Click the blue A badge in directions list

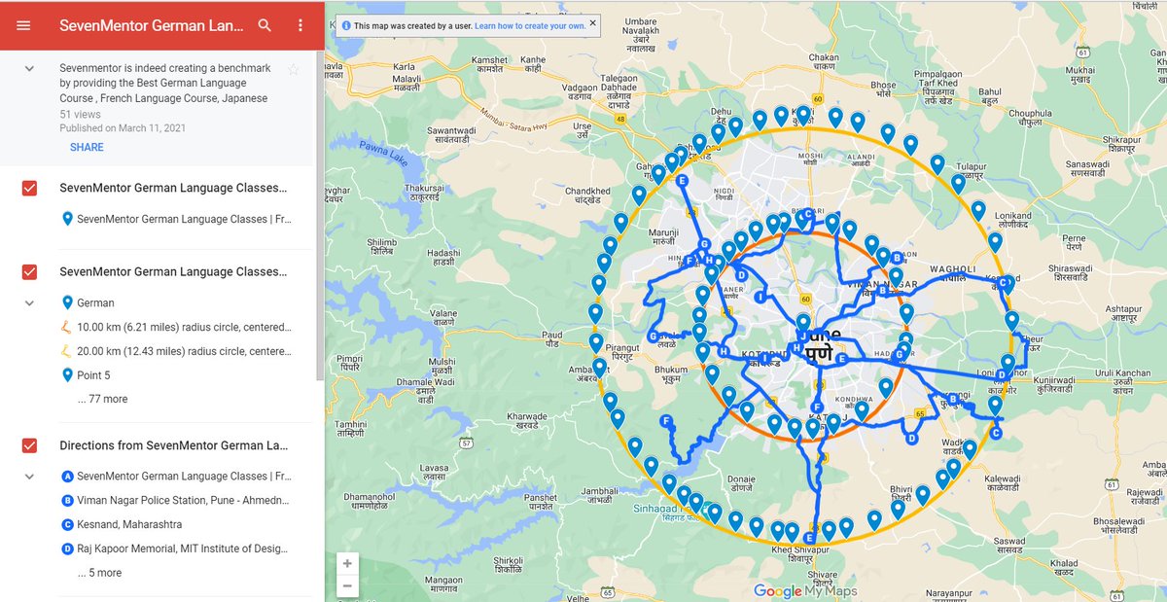click(x=67, y=477)
